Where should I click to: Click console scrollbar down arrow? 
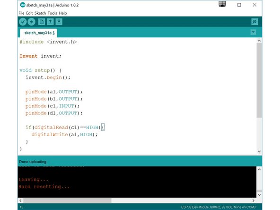[x=259, y=195]
